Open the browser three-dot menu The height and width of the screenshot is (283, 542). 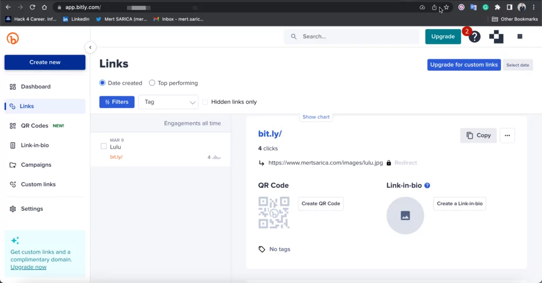pos(534,7)
